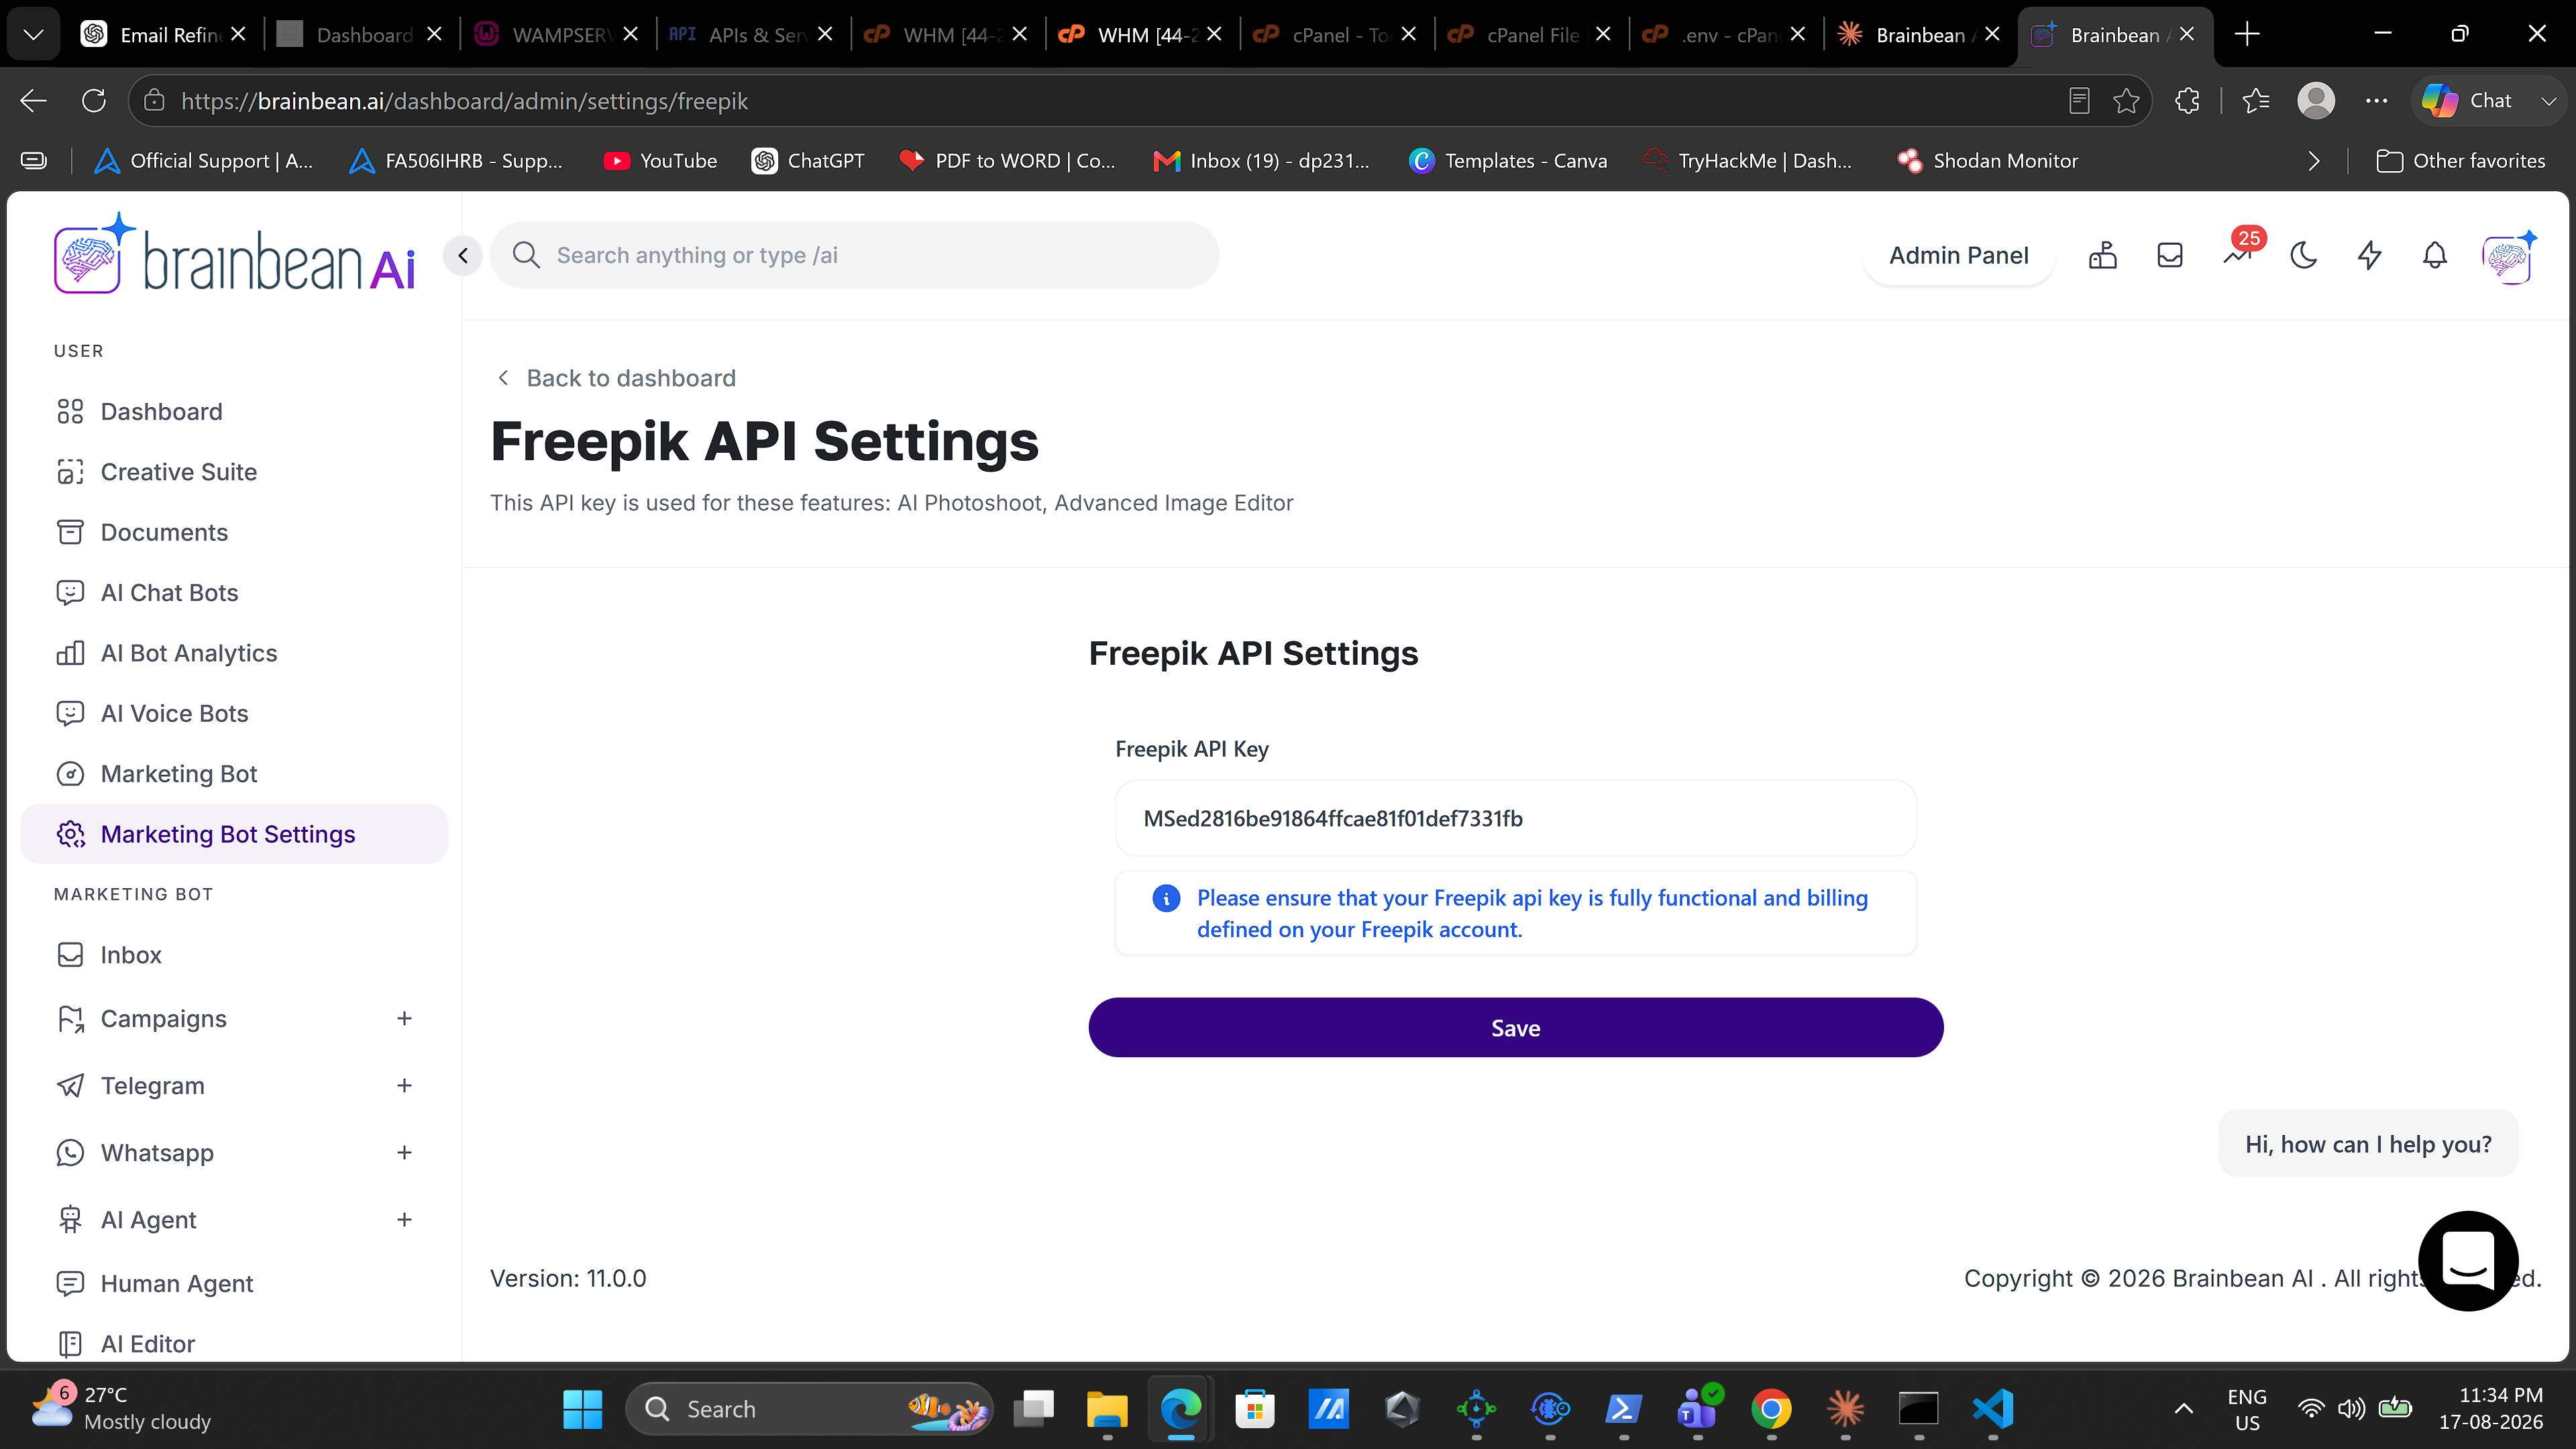Screen dimensions: 2576x1449
Task: Click the Freepik API Key field
Action: (x=1515, y=818)
